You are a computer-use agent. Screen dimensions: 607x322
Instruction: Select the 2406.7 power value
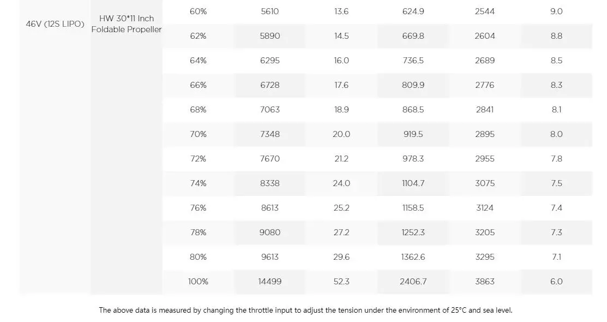pos(413,282)
